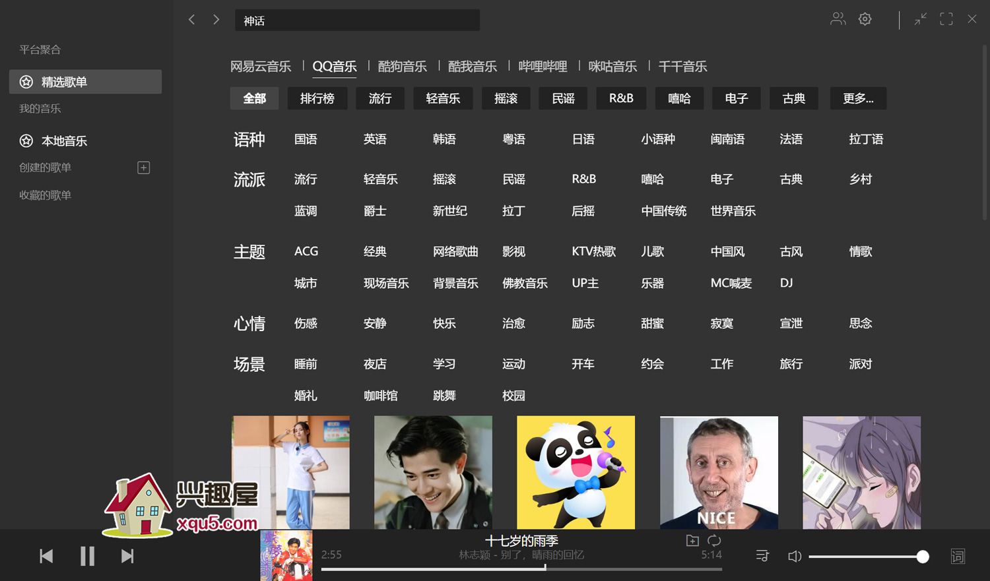Select the 乡村 genre

click(860, 179)
